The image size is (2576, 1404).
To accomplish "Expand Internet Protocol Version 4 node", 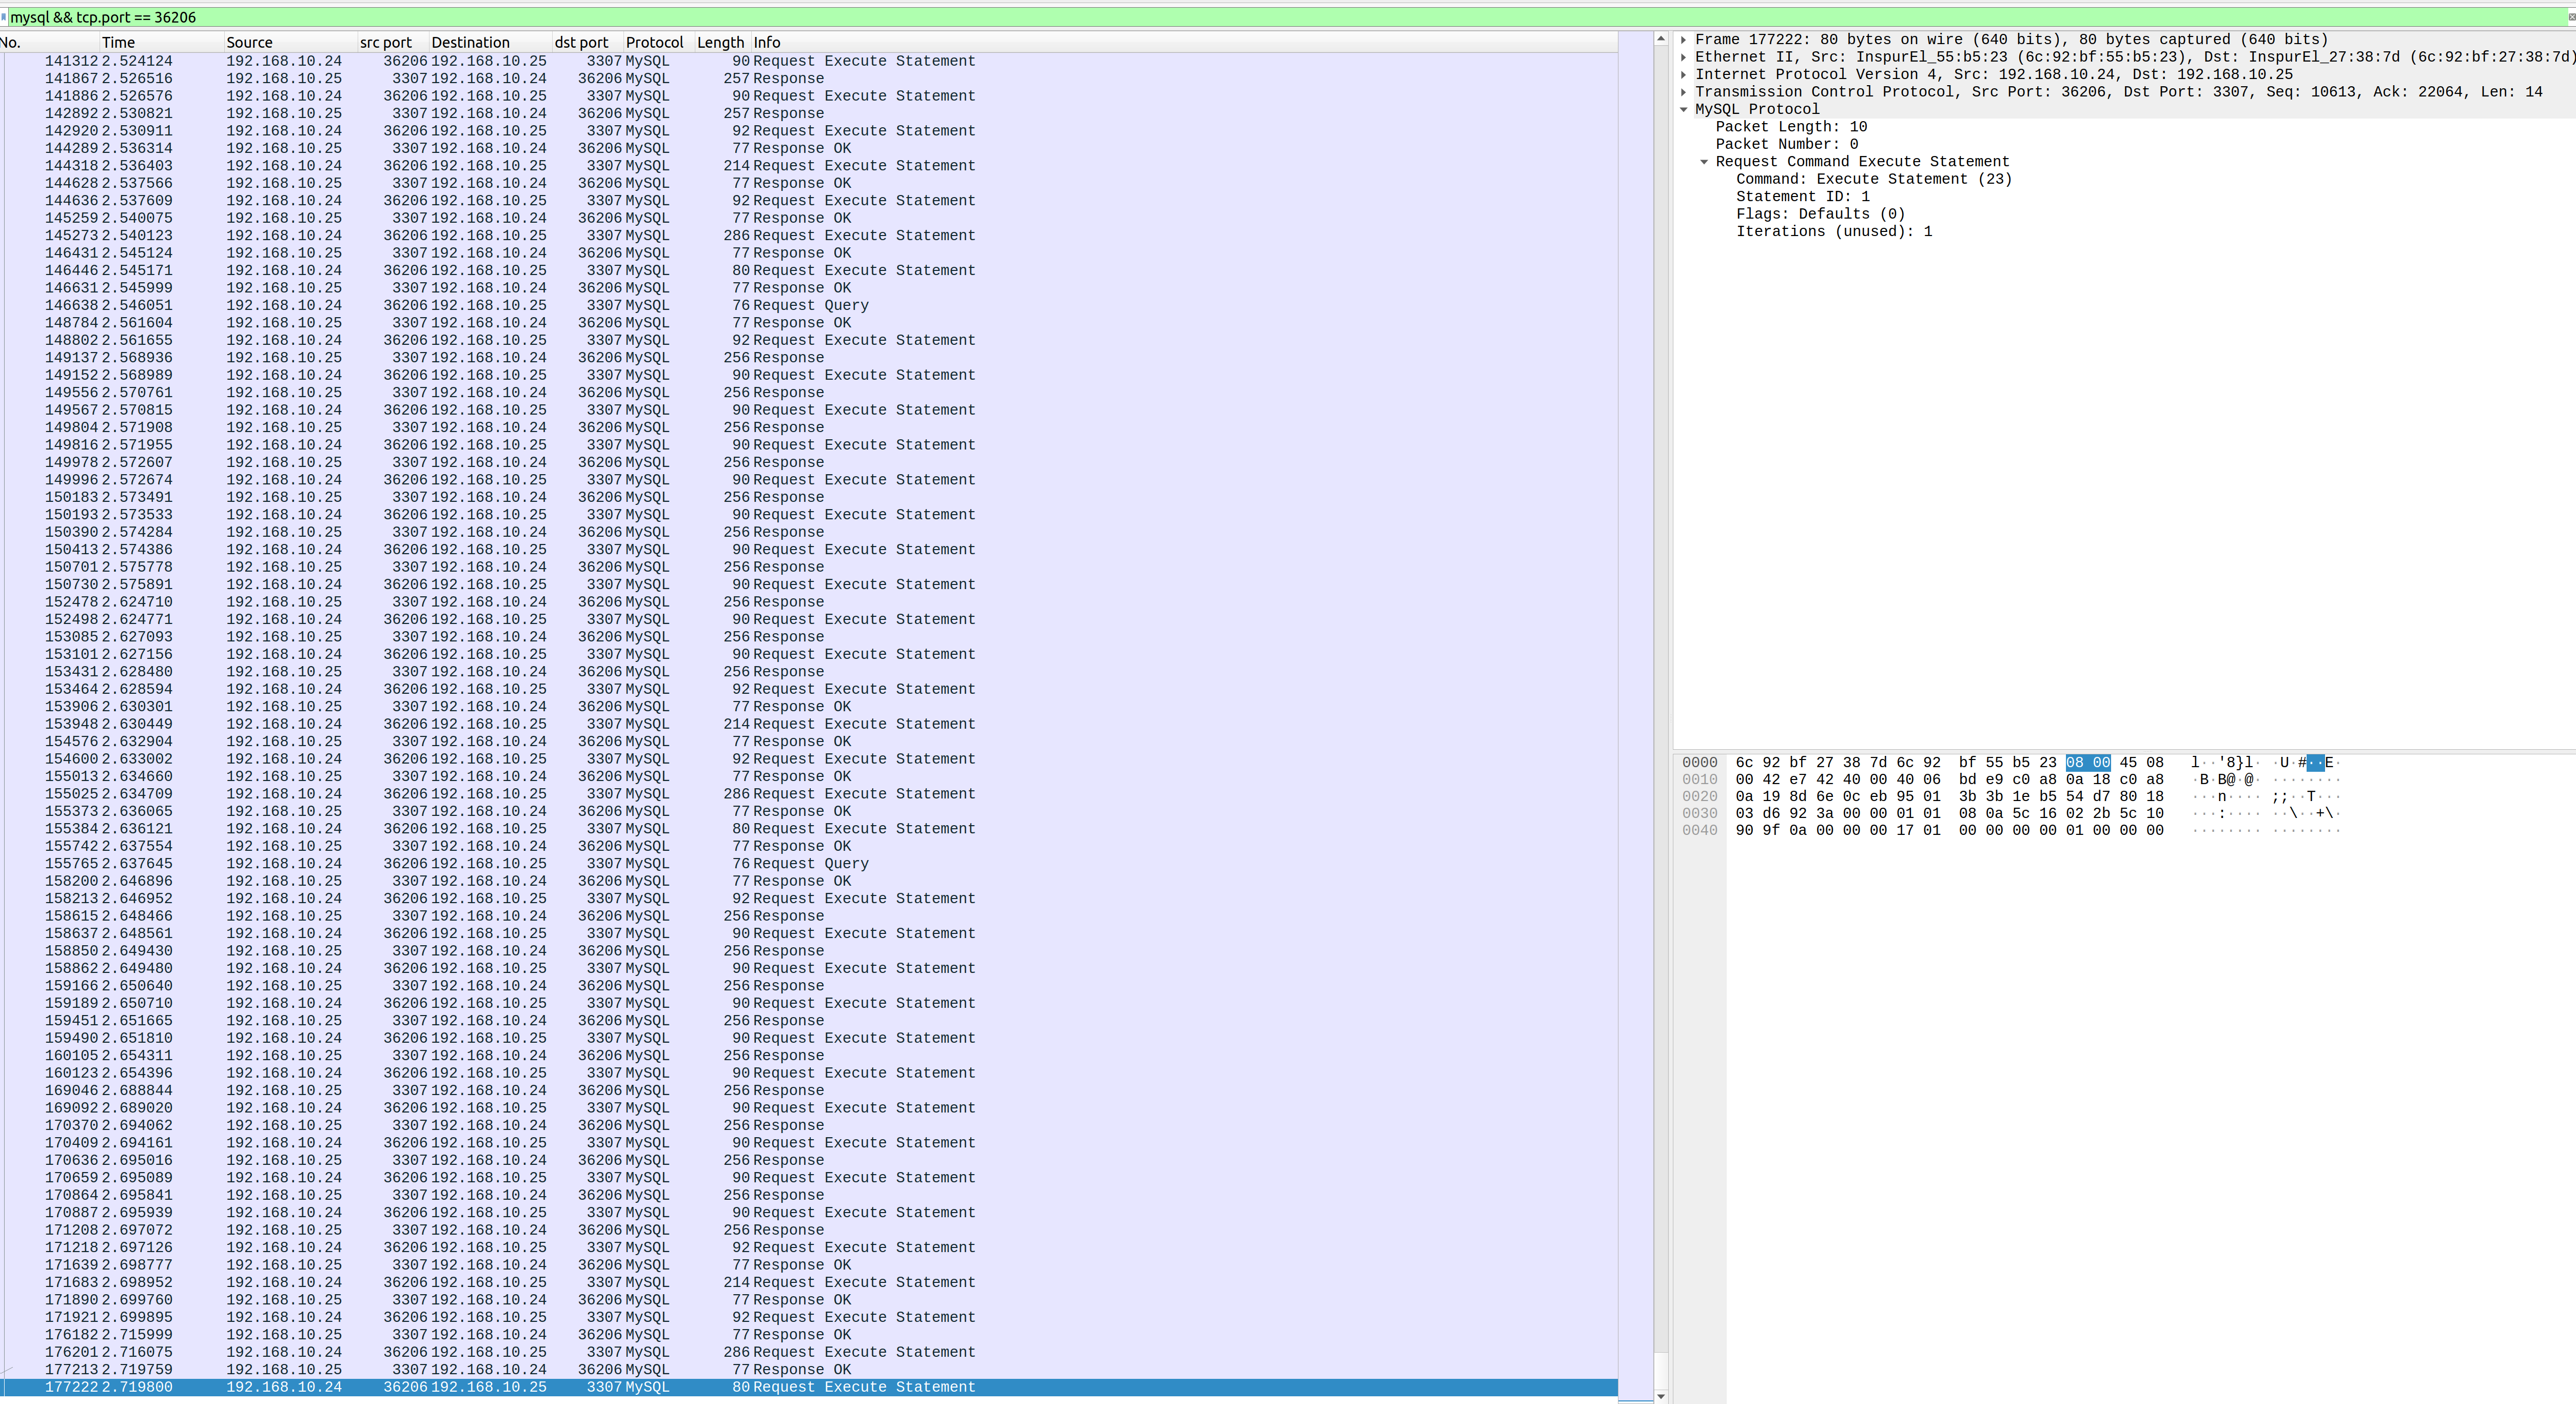I will click(x=1684, y=75).
